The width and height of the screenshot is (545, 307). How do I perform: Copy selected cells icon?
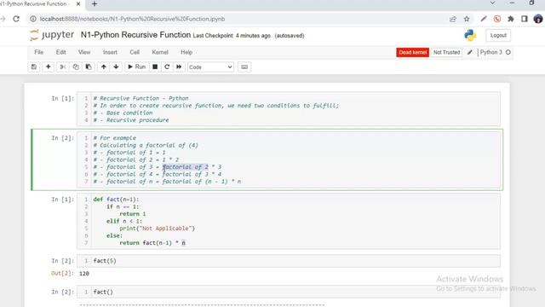[x=76, y=67]
